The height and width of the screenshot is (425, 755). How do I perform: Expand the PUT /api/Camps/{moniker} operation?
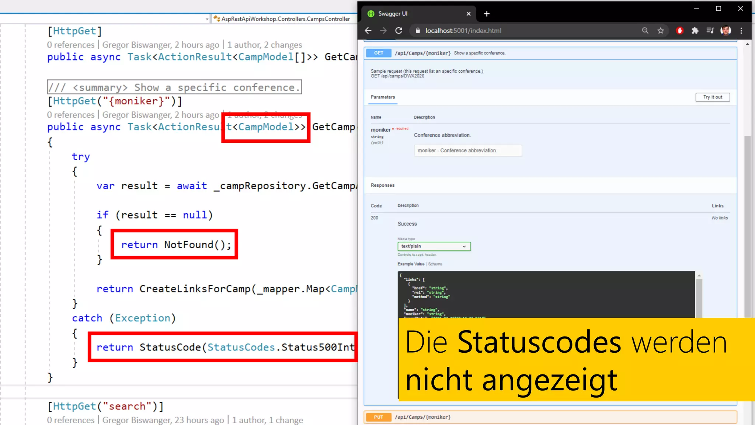550,417
